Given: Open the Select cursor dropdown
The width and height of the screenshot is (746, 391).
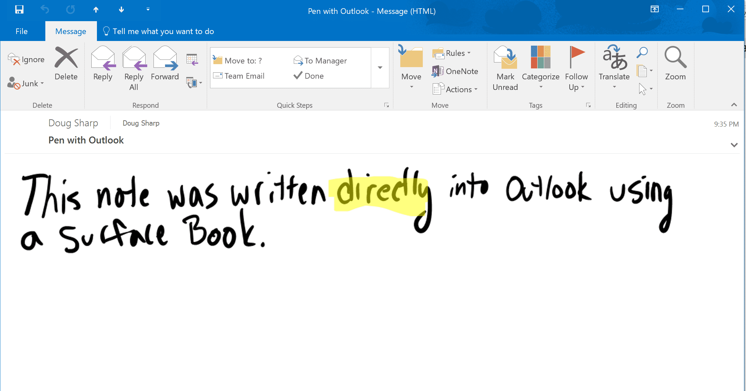Looking at the screenshot, I should coord(645,89).
